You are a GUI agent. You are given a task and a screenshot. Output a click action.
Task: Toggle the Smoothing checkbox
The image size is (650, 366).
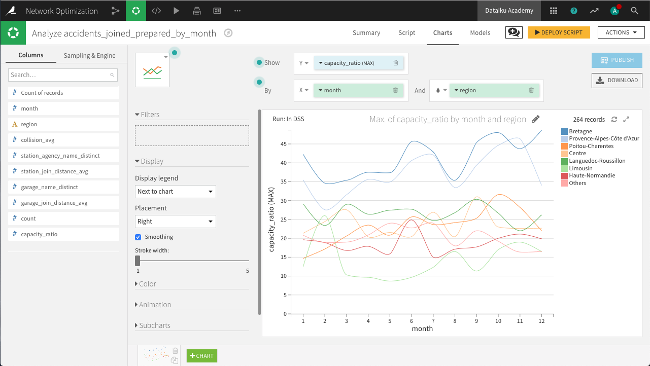click(x=138, y=237)
